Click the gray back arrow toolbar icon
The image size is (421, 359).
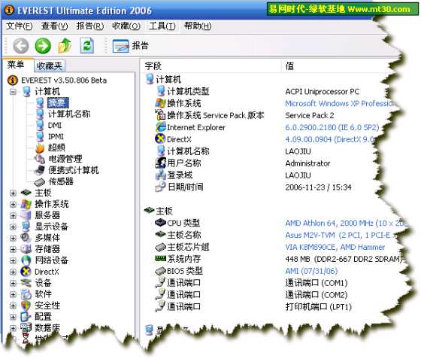tap(21, 46)
